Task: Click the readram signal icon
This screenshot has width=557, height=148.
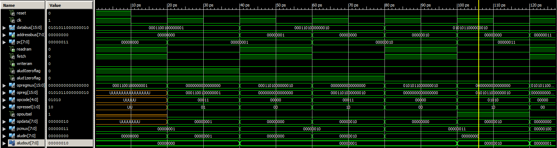Action: pos(13,49)
